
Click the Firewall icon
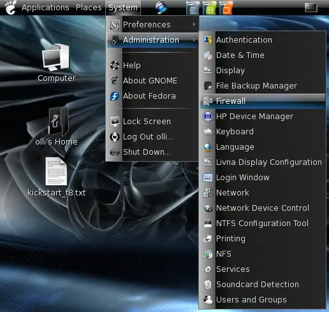[208, 101]
